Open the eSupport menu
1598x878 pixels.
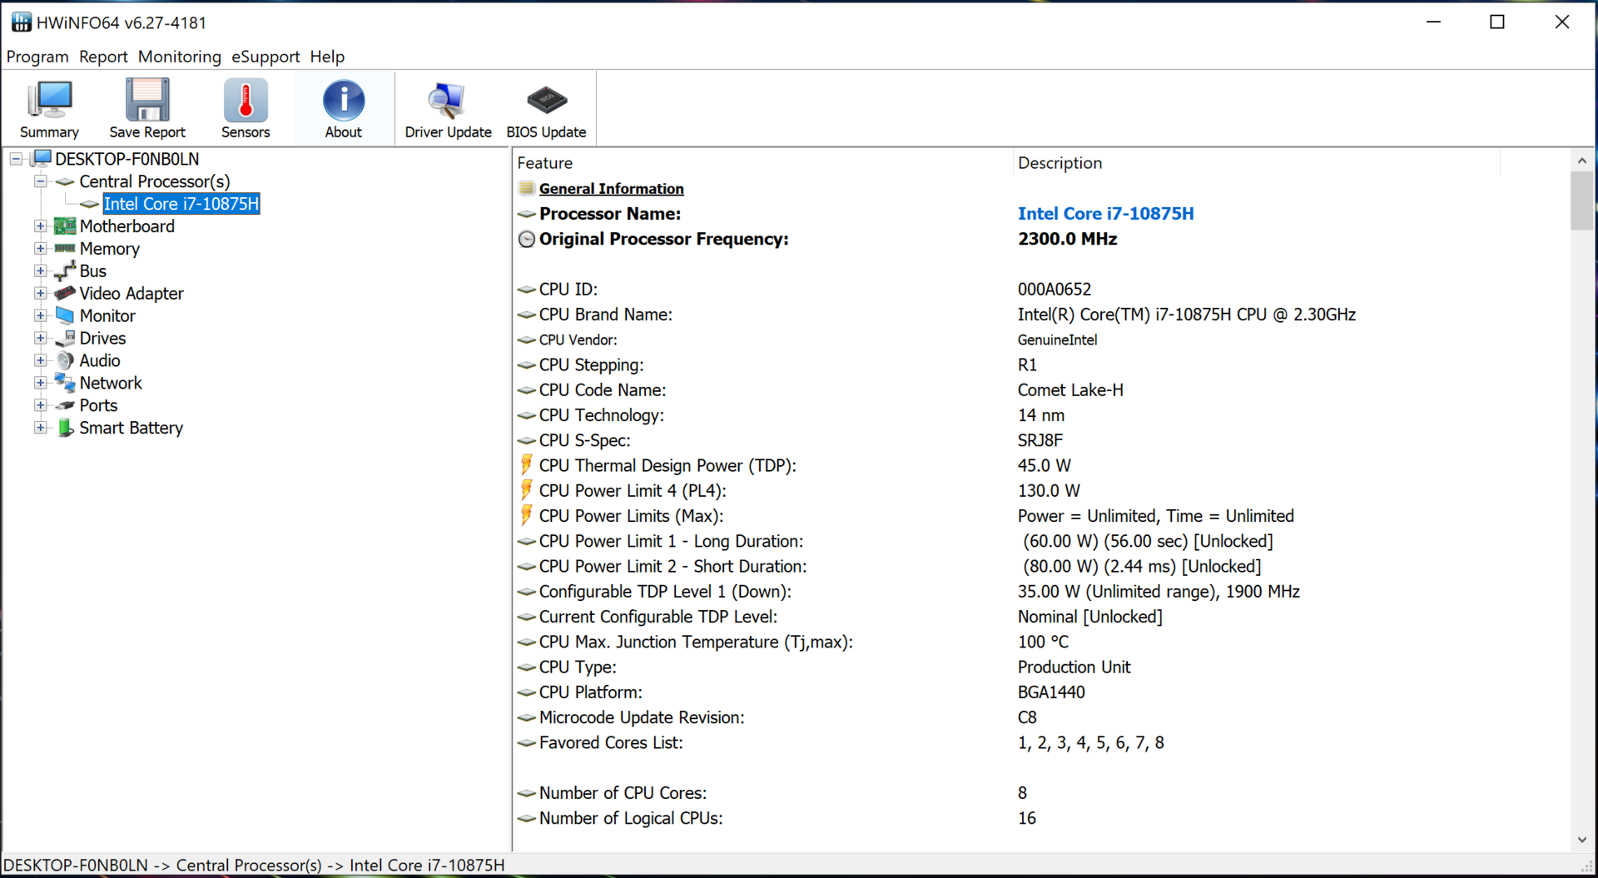click(x=266, y=57)
